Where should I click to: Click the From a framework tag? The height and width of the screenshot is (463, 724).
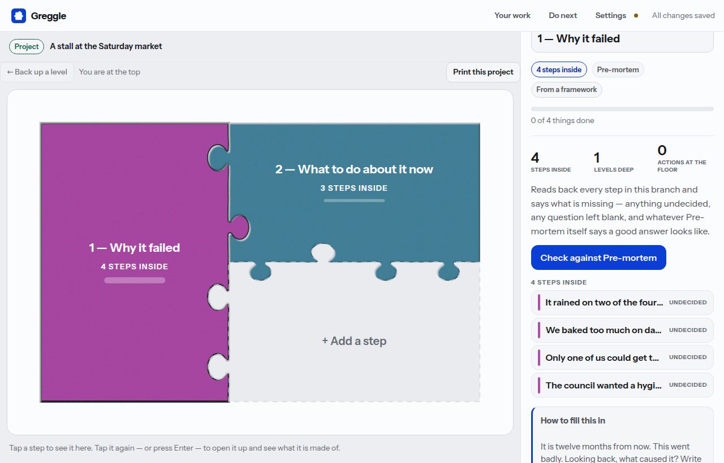tap(566, 89)
